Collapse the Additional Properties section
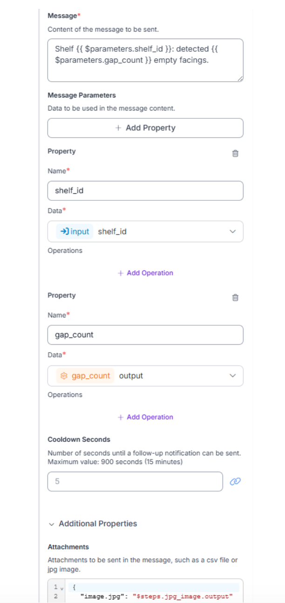This screenshot has width=285, height=603. pos(51,524)
